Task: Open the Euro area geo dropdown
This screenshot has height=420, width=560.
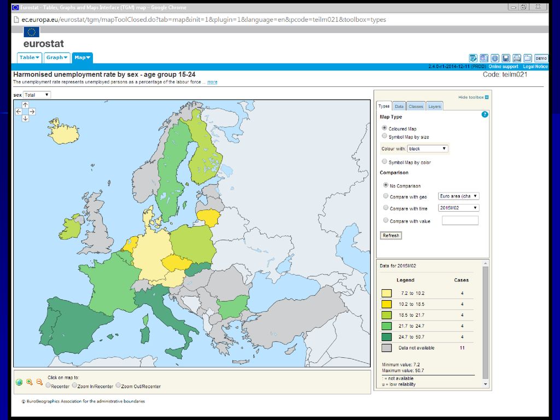Action: coord(459,196)
